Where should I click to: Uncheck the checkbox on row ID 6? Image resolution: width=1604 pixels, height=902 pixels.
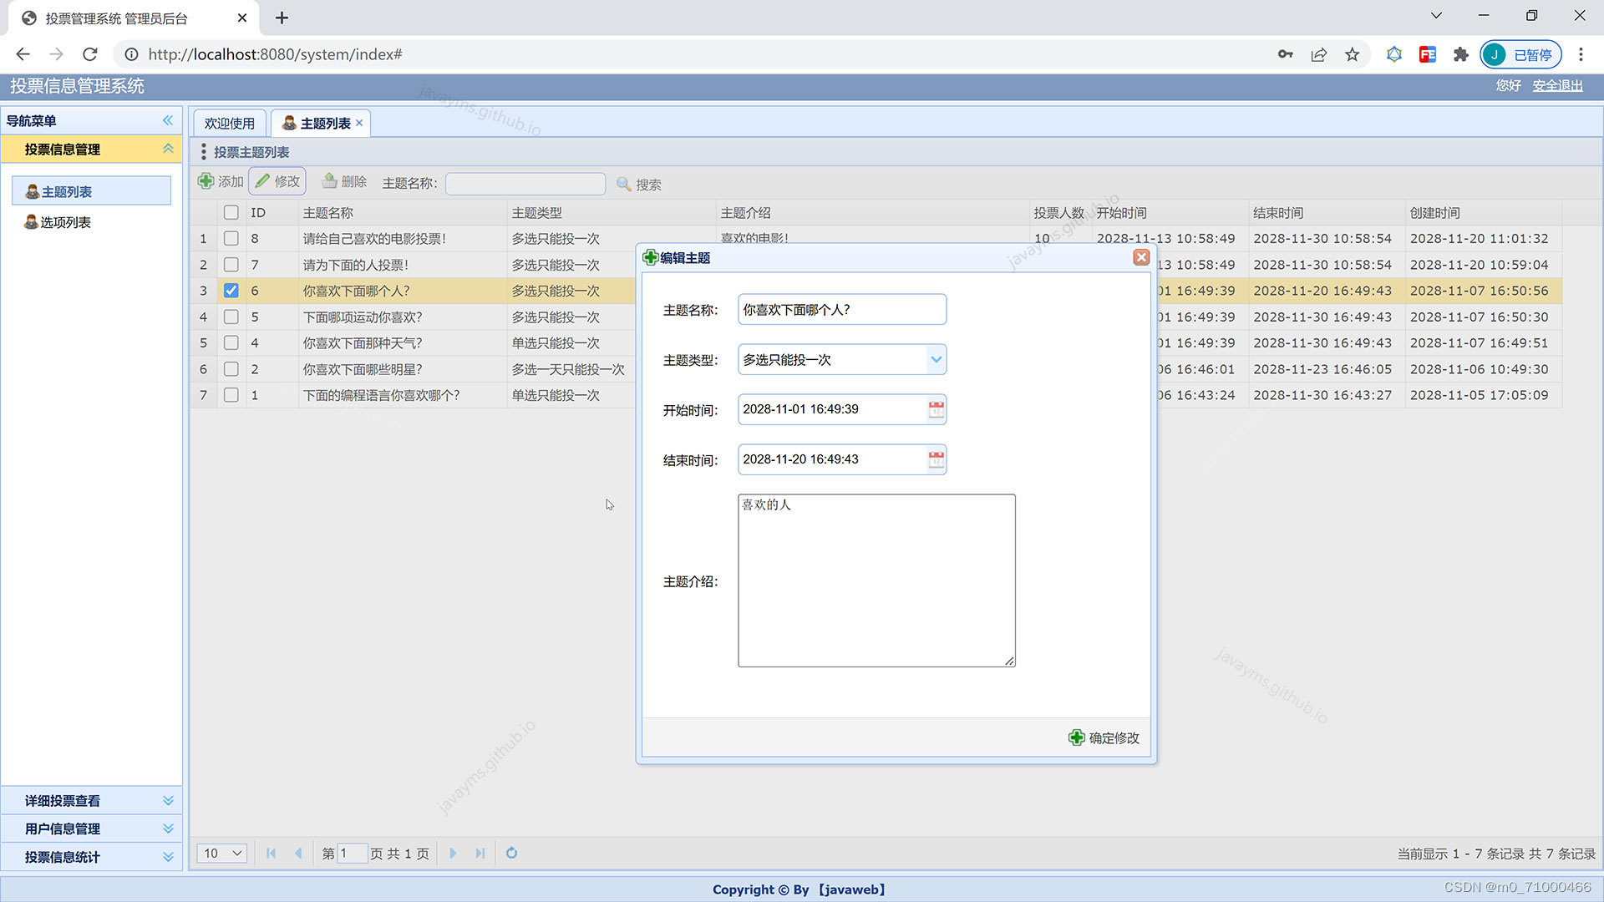click(231, 291)
